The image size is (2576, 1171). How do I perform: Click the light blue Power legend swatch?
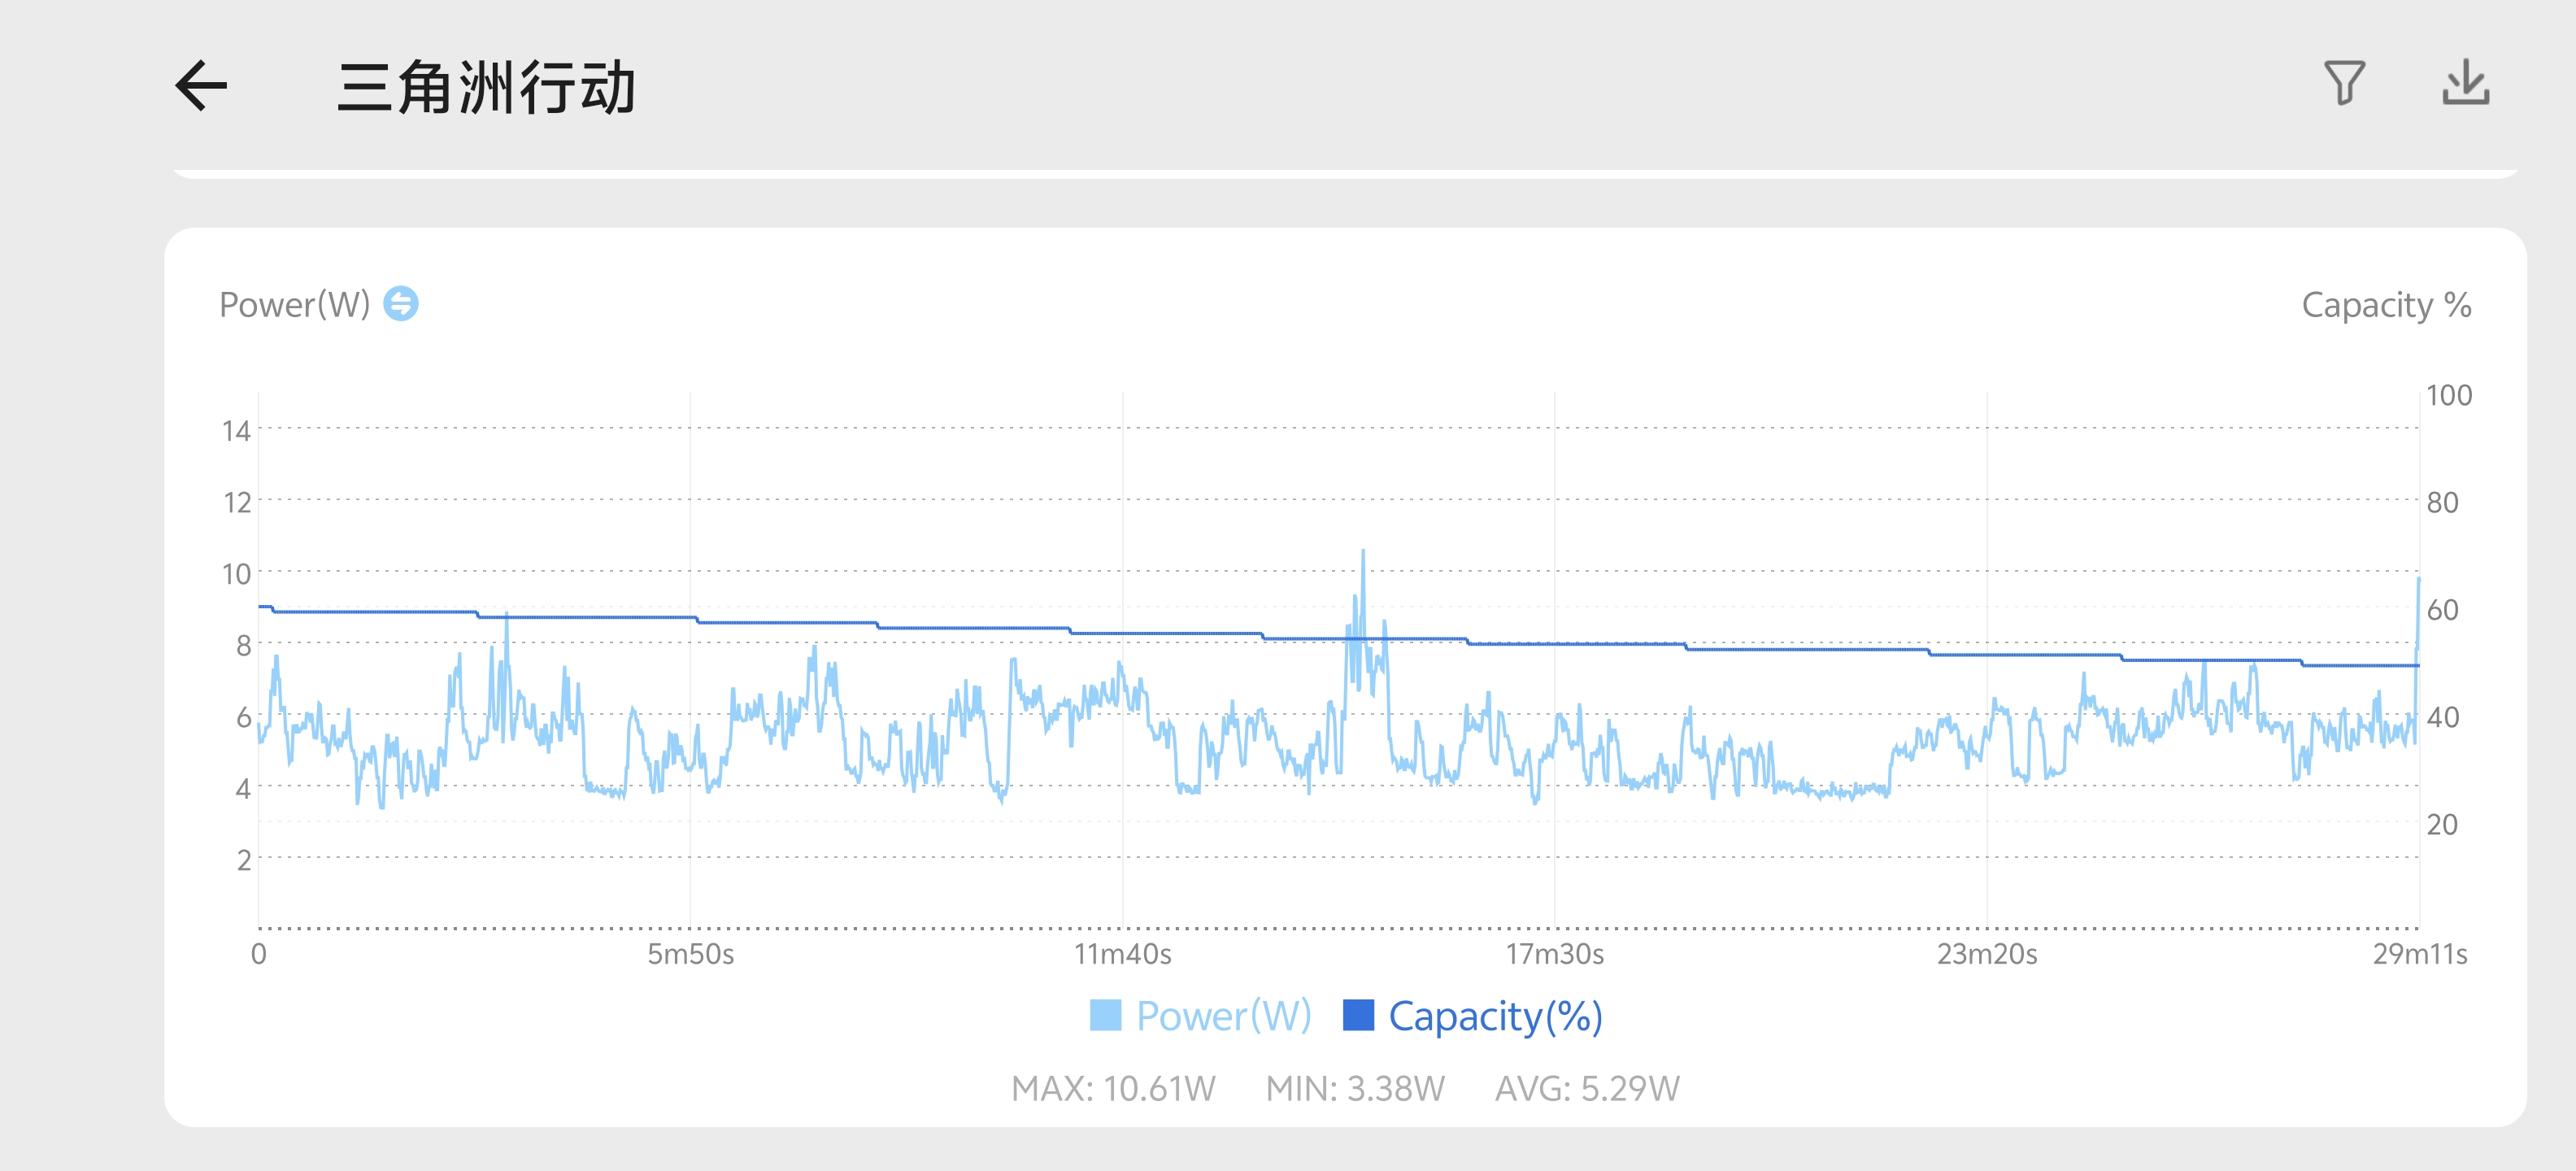tap(1105, 1015)
